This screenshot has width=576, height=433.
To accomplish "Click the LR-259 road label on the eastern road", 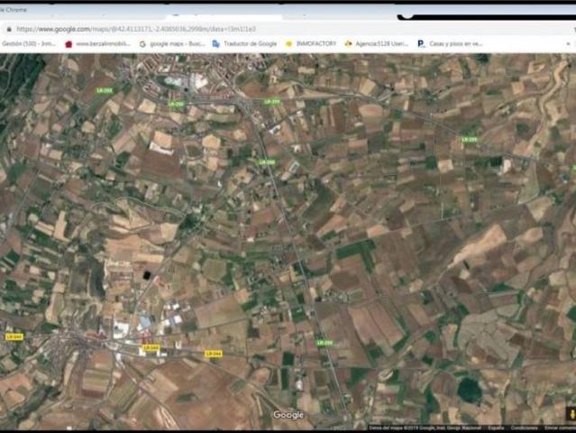I will click(x=469, y=139).
